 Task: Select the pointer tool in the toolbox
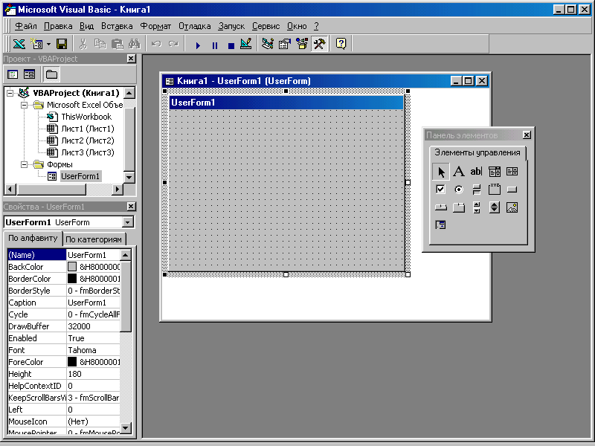tap(440, 172)
